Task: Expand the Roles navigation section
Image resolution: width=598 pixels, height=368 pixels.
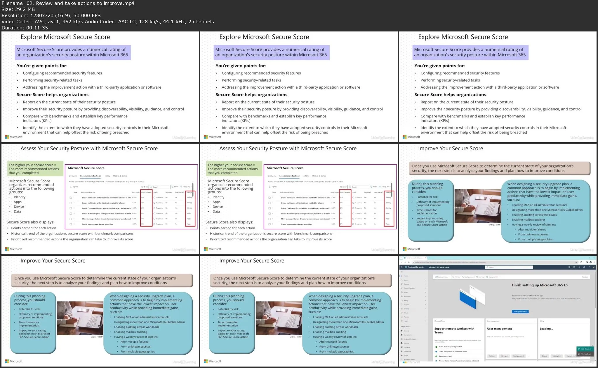Action: point(425,292)
